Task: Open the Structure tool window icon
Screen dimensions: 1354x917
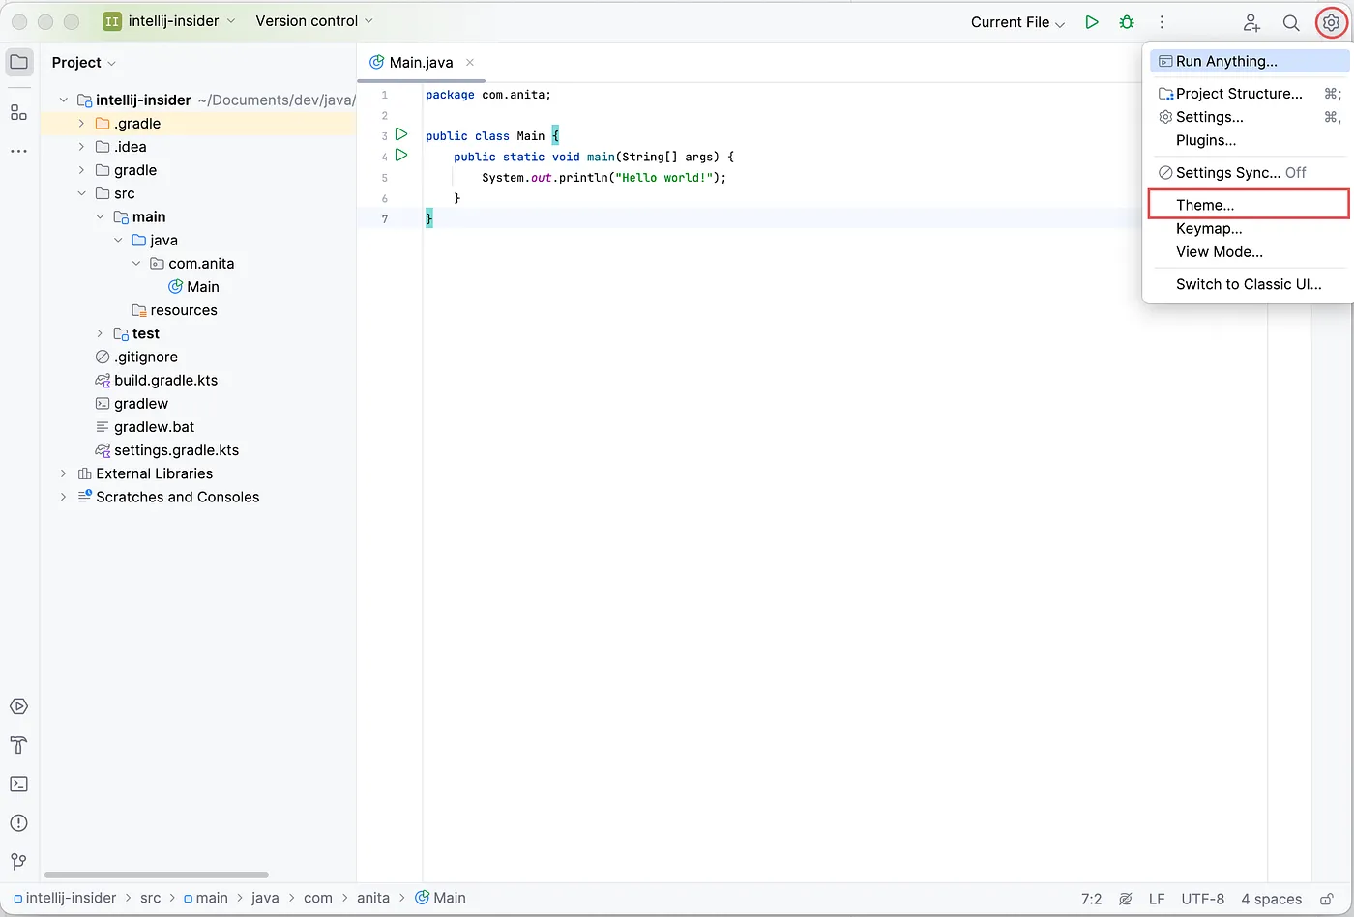Action: click(18, 112)
